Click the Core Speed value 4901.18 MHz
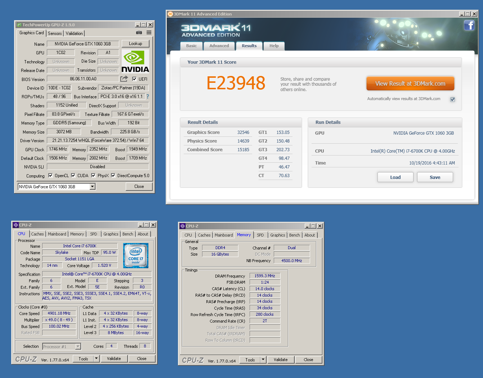This screenshot has width=483, height=378. pyautogui.click(x=59, y=313)
